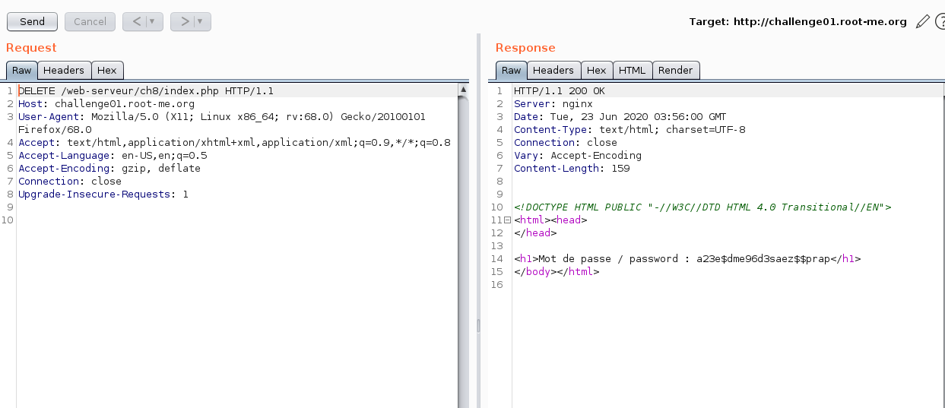This screenshot has width=945, height=408.
Task: Switch to the Response Headers tab
Action: [553, 71]
